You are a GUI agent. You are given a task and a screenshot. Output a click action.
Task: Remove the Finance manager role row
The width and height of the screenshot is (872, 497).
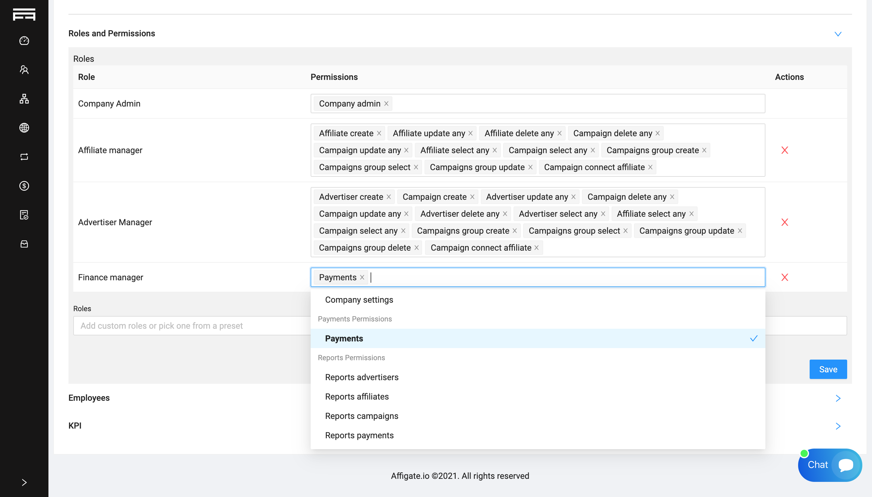[x=784, y=277]
